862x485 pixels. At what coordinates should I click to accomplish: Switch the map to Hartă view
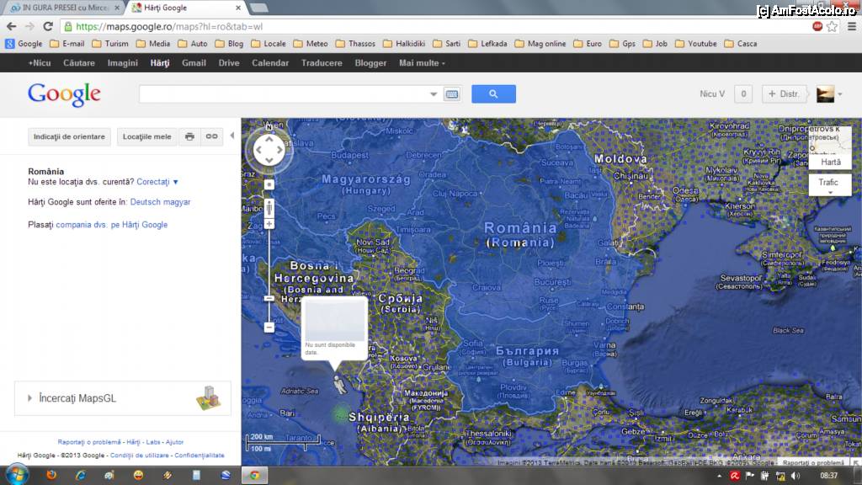(x=830, y=162)
